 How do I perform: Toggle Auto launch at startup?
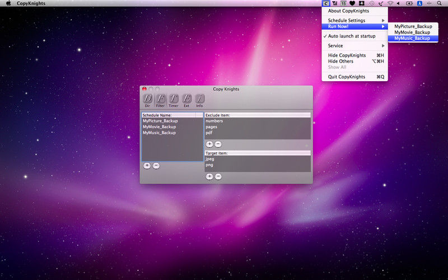point(354,36)
